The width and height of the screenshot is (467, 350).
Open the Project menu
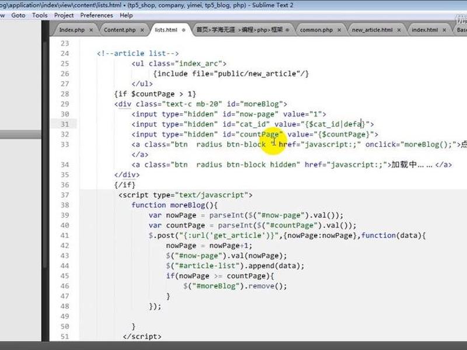tap(64, 16)
